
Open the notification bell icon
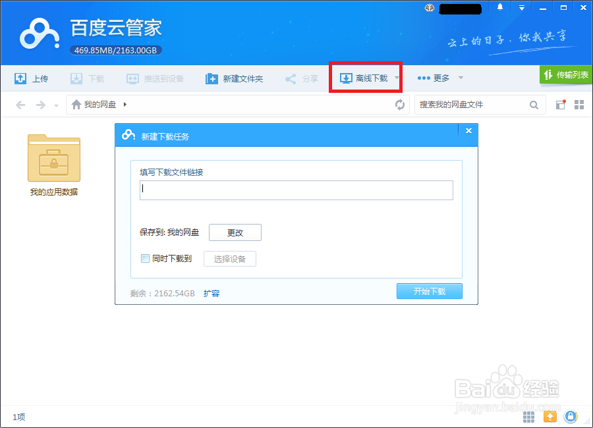point(500,7)
